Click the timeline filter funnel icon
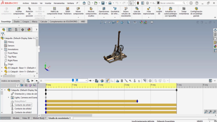Image resolution: width=217 pixels, height=122 pixels. [x=18, y=85]
